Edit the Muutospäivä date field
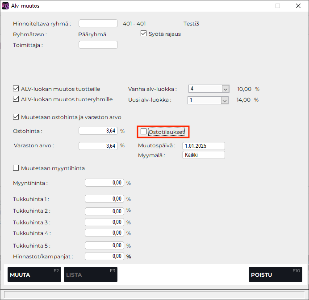309x300 pixels. point(204,146)
